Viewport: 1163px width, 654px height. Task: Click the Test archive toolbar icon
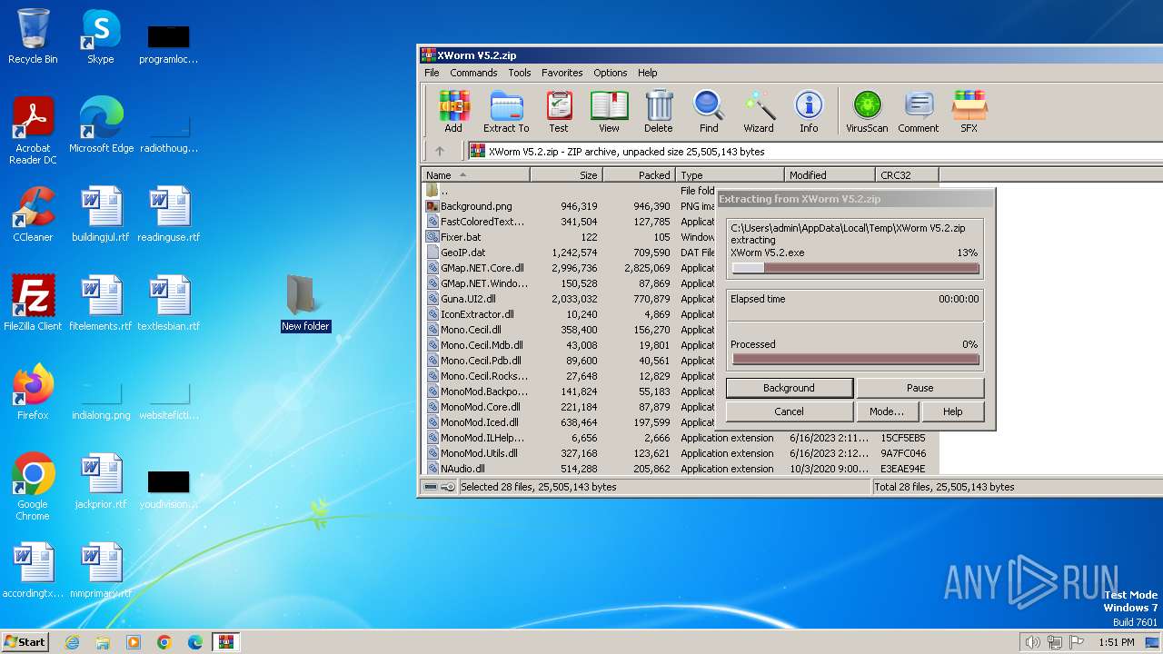pyautogui.click(x=558, y=112)
